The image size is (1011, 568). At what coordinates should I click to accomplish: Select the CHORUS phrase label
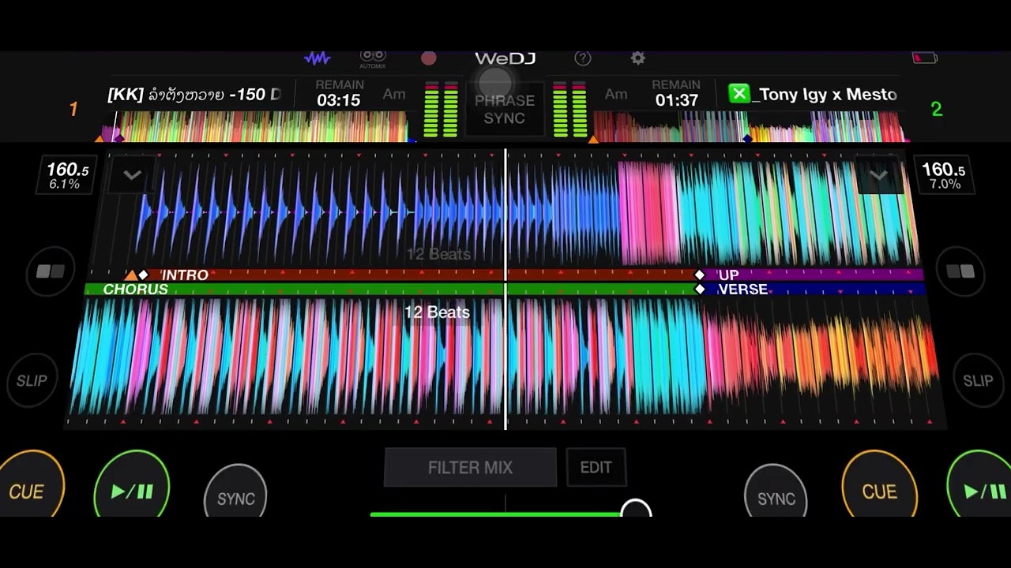pyautogui.click(x=135, y=290)
